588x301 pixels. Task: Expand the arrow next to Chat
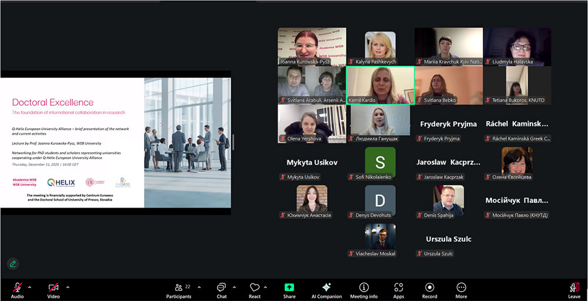pyautogui.click(x=234, y=287)
